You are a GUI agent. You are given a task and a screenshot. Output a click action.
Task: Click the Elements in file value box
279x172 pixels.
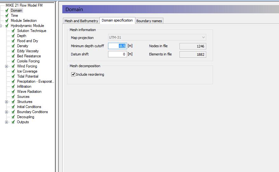click(x=193, y=54)
